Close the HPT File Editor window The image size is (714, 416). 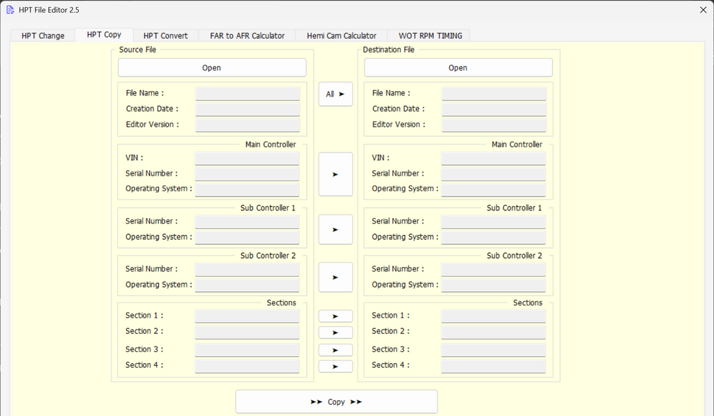click(703, 10)
